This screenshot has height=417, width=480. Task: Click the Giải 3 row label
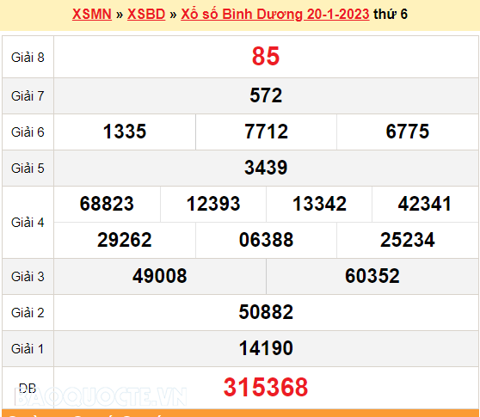[x=28, y=277]
